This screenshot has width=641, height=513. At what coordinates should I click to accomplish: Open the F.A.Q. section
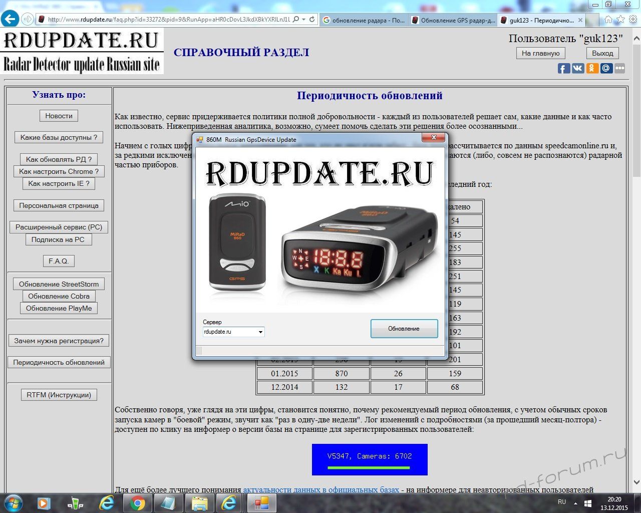tap(59, 261)
